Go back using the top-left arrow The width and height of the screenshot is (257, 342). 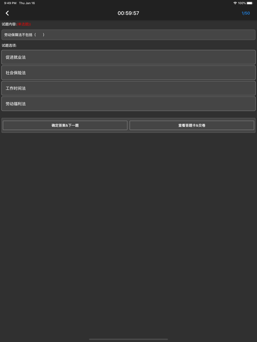click(x=7, y=13)
